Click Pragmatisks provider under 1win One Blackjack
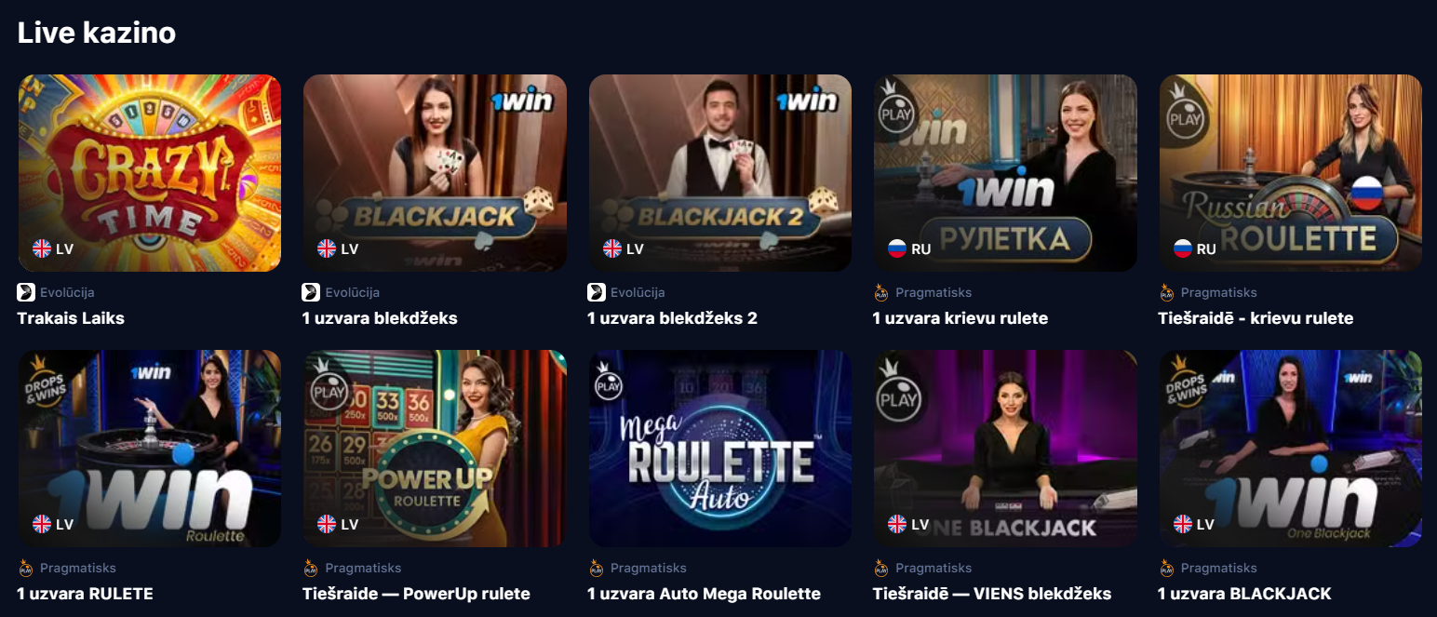The width and height of the screenshot is (1437, 617). point(1218,568)
